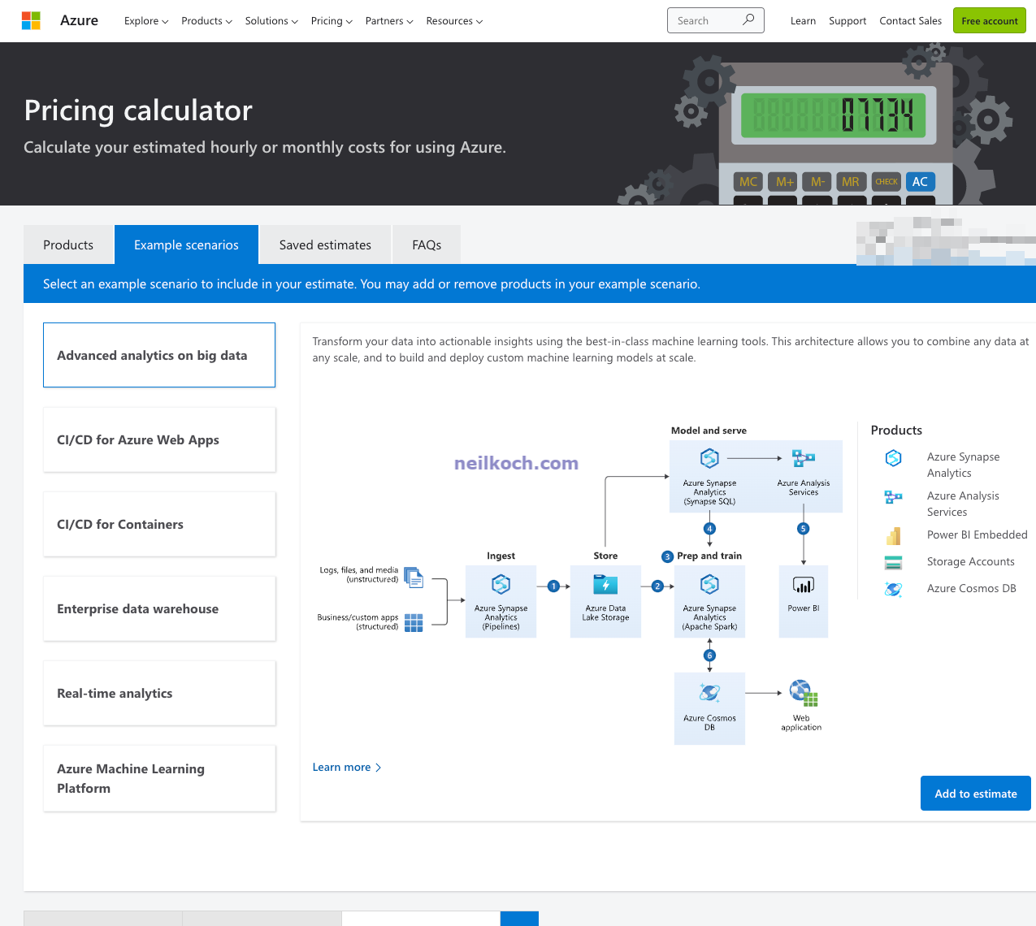Click Storage Accounts product name
This screenshot has width=1036, height=926.
point(970,561)
